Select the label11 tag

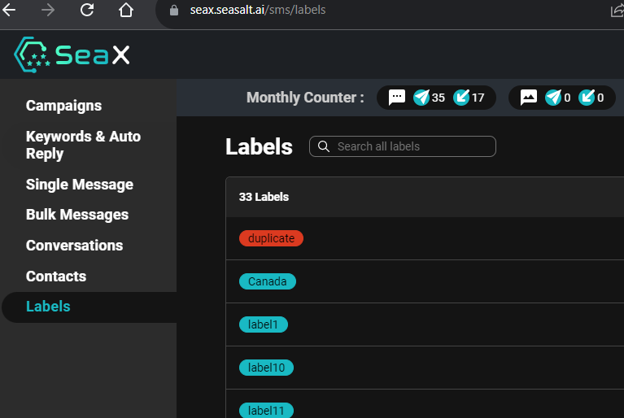pos(266,411)
